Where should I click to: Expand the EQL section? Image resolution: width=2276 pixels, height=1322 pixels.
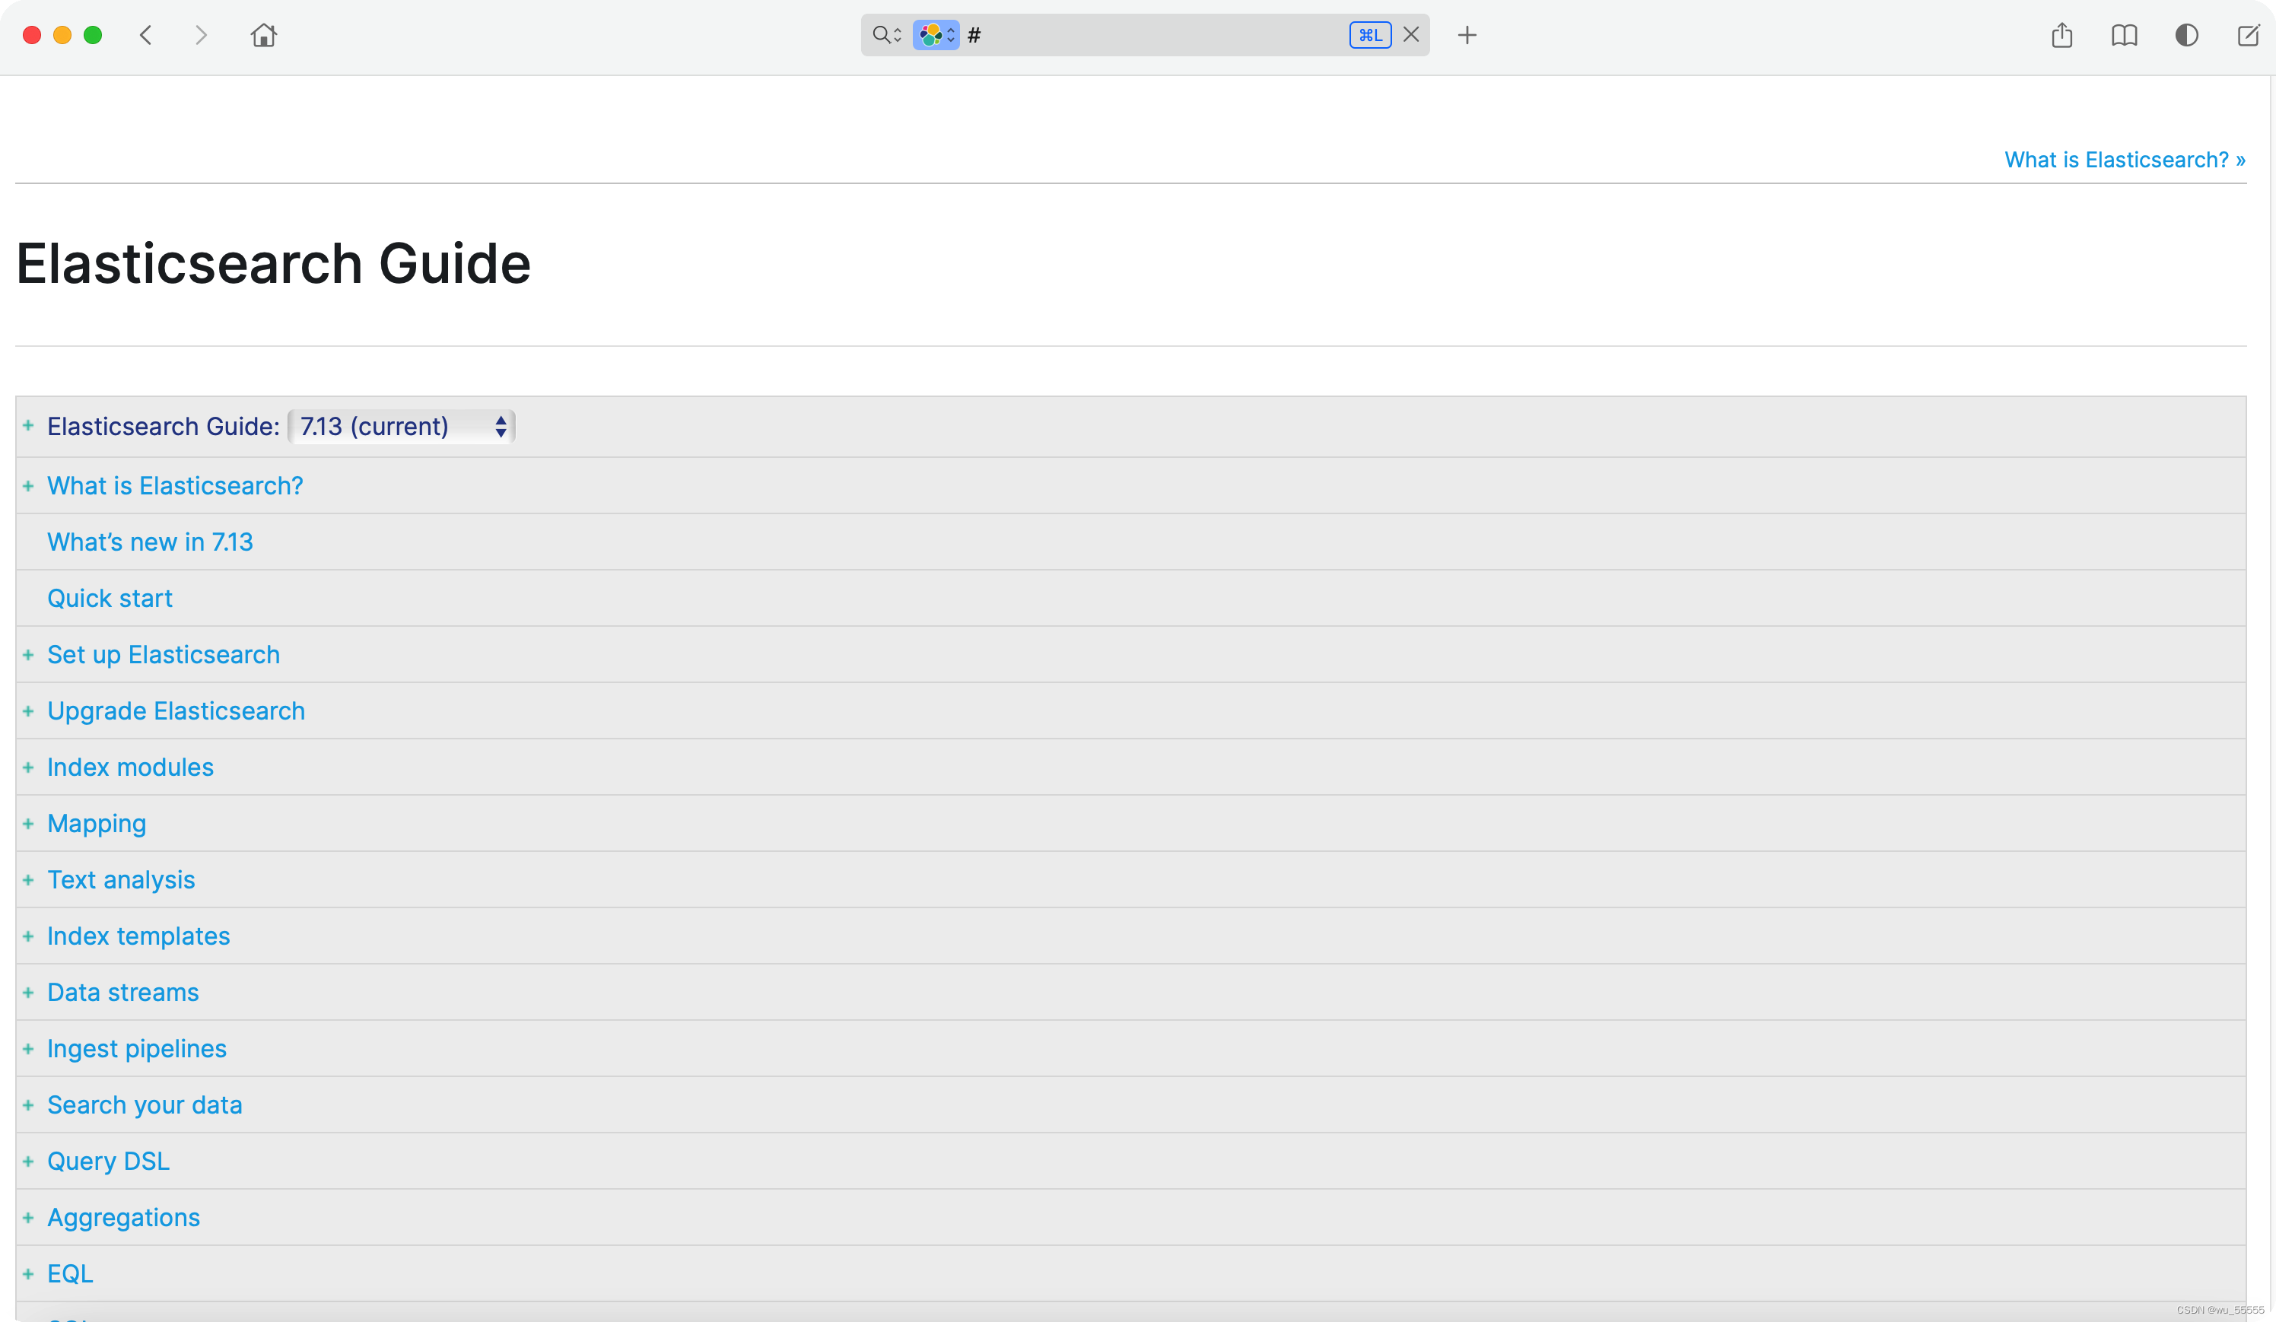pos(28,1274)
